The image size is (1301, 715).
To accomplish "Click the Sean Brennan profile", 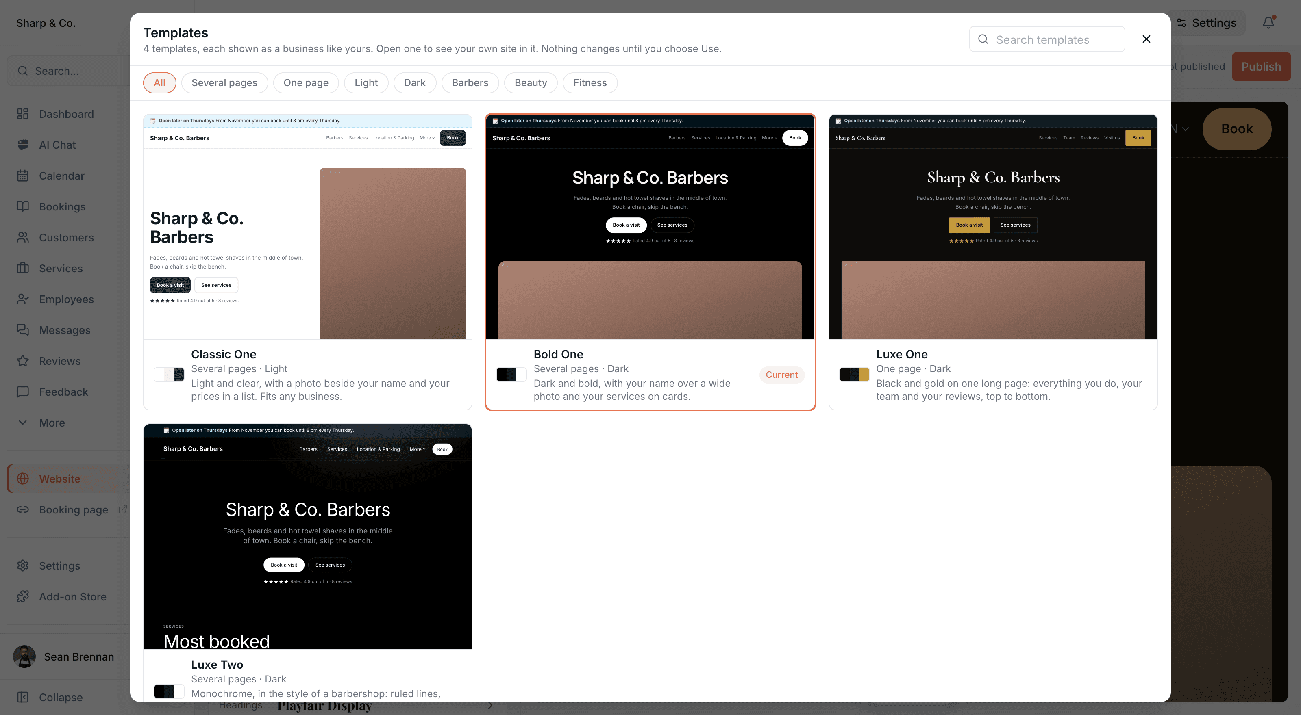I will [x=65, y=656].
